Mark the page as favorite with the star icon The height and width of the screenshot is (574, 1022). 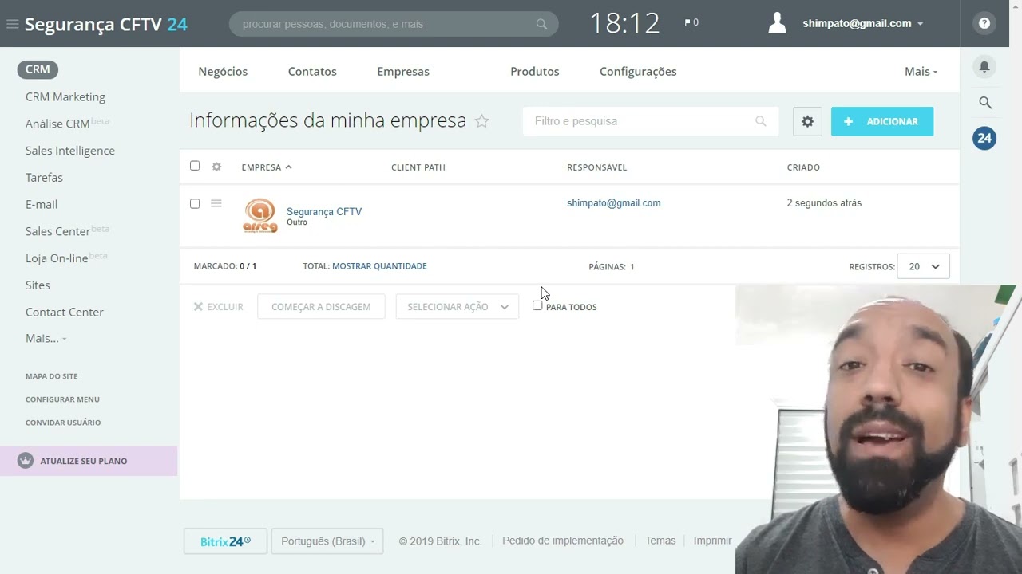[x=481, y=121]
